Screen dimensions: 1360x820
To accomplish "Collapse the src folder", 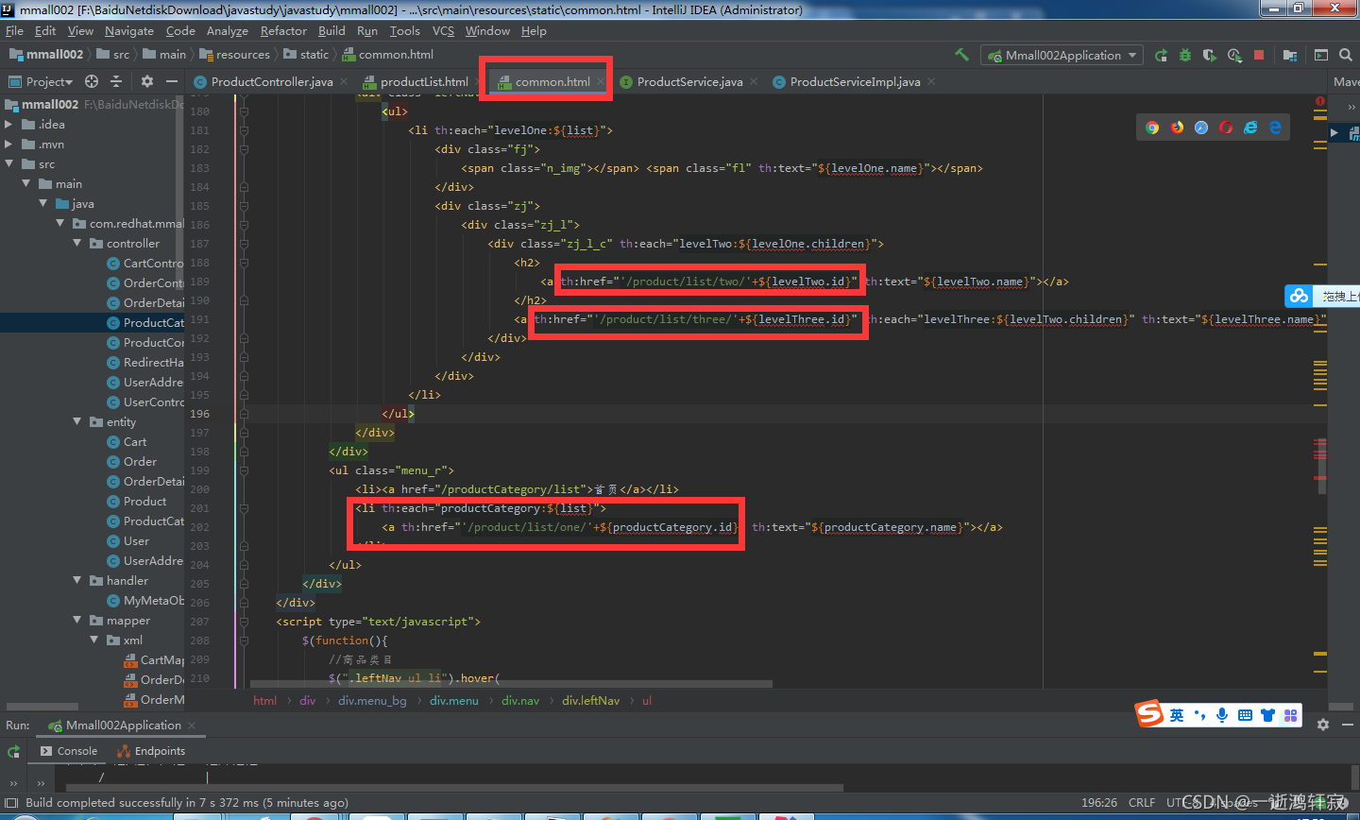I will point(8,163).
